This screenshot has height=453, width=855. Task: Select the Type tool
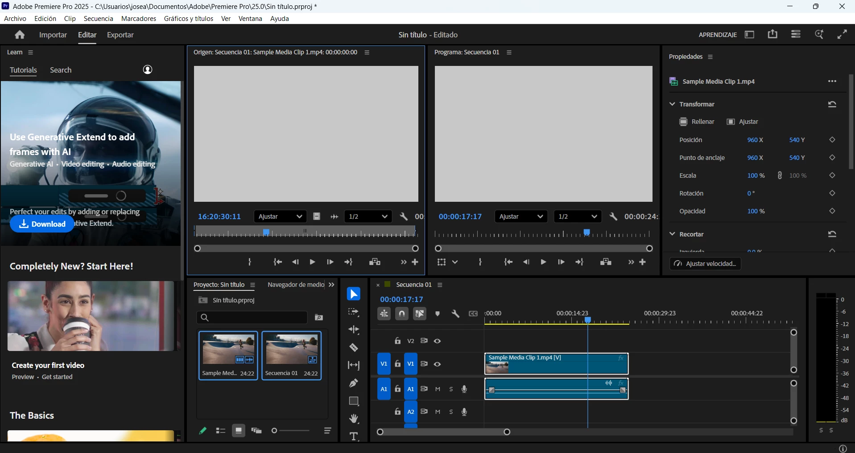pyautogui.click(x=354, y=437)
